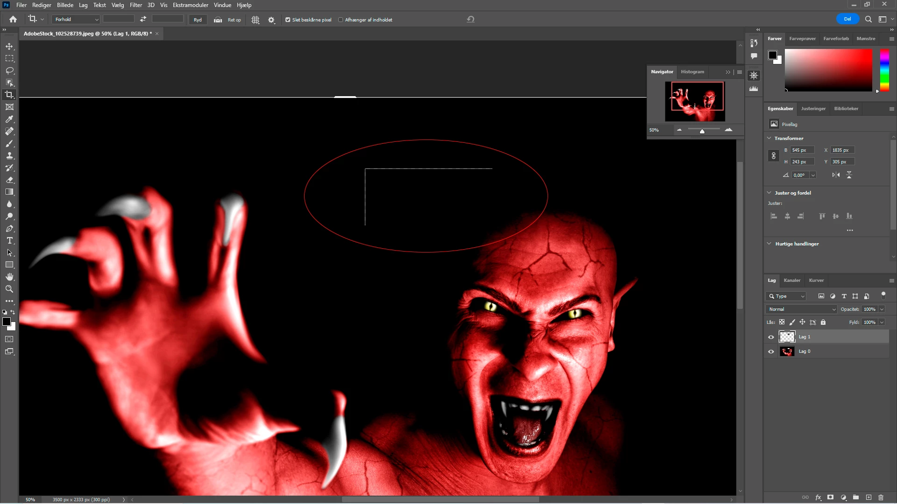
Task: Click the delete layer trash icon
Action: 881,497
